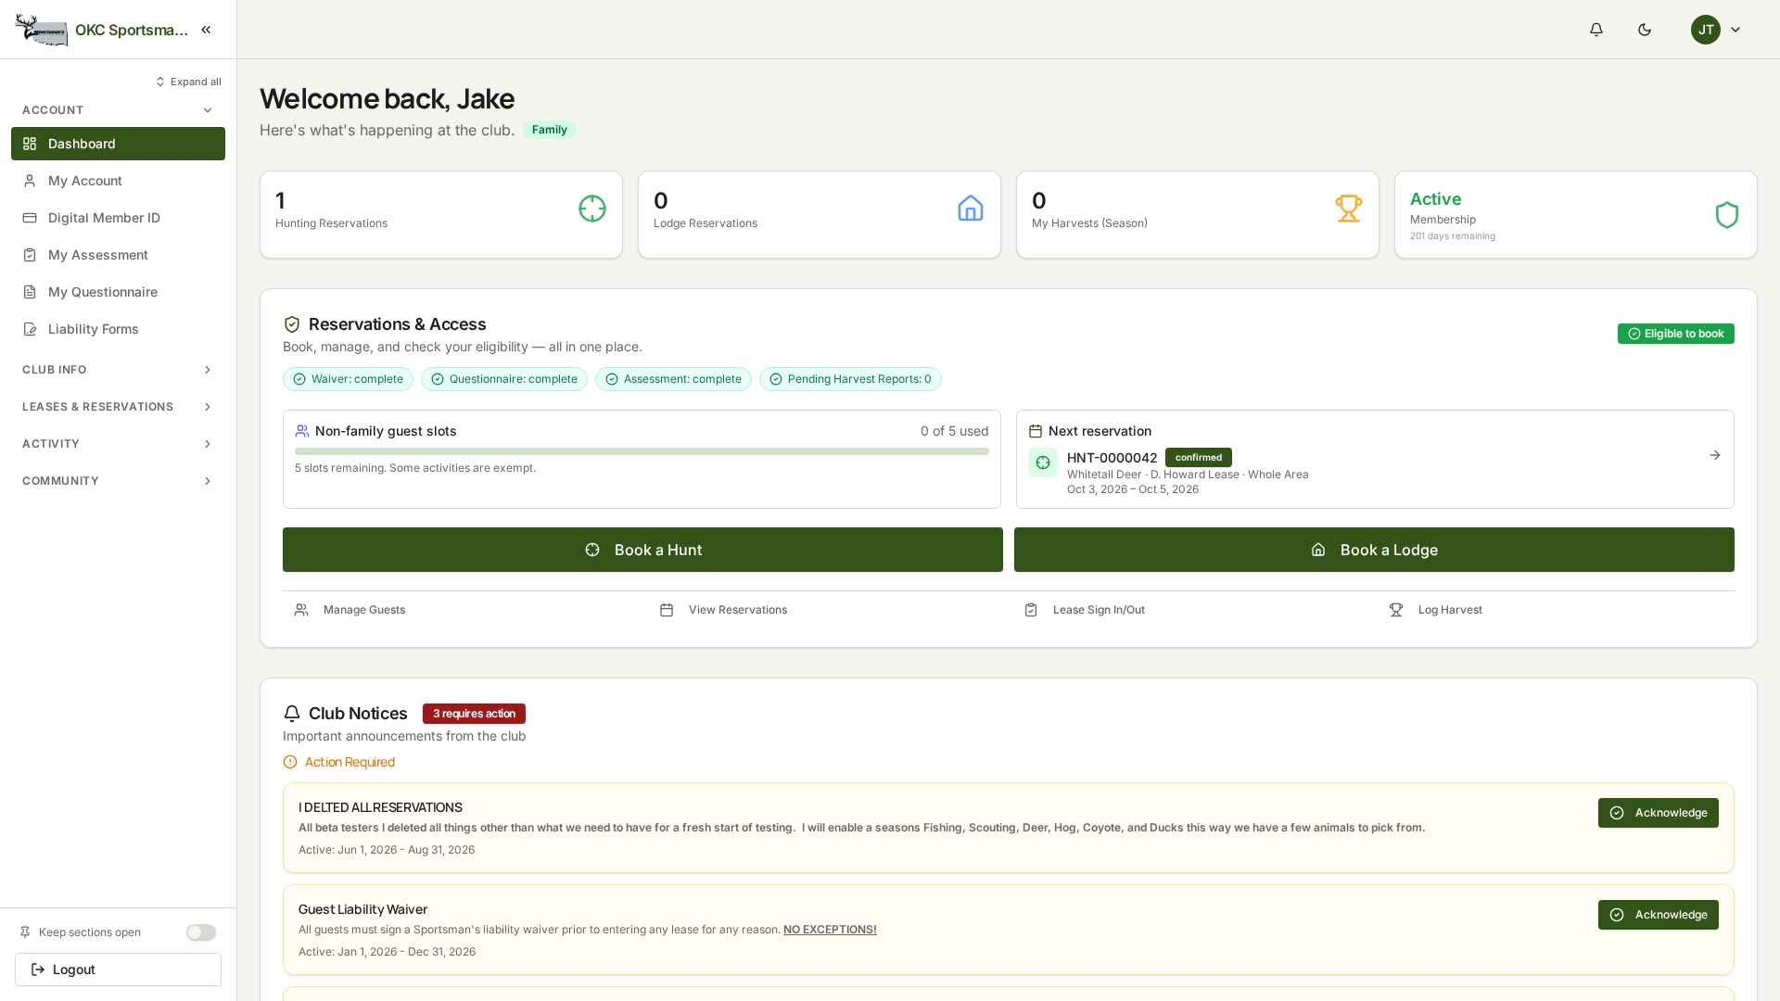This screenshot has height=1001, width=1780.
Task: Open next reservation via arrow icon
Action: [1715, 455]
